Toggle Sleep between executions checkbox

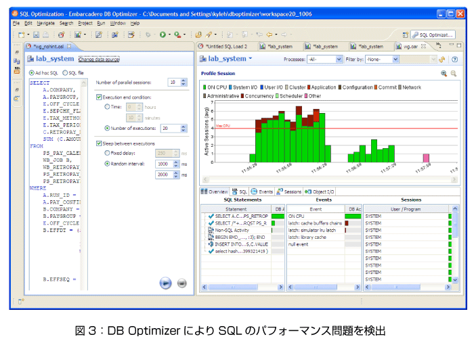[99, 143]
